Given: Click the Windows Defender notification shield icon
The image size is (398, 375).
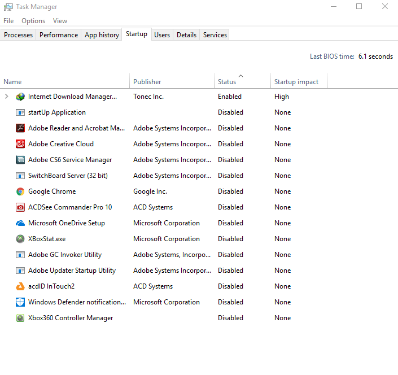Looking at the screenshot, I should tap(20, 302).
